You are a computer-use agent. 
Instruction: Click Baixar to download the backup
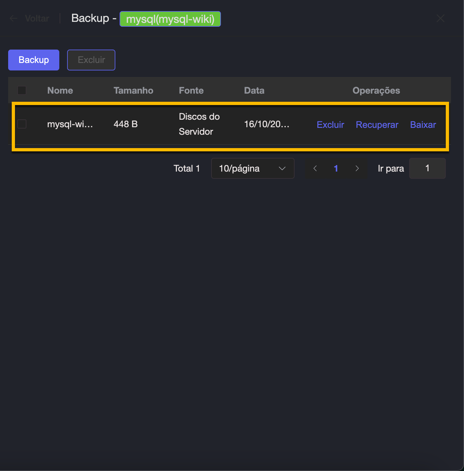(423, 125)
